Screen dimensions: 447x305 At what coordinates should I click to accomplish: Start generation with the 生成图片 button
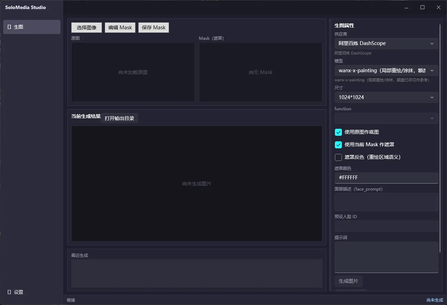tap(349, 281)
